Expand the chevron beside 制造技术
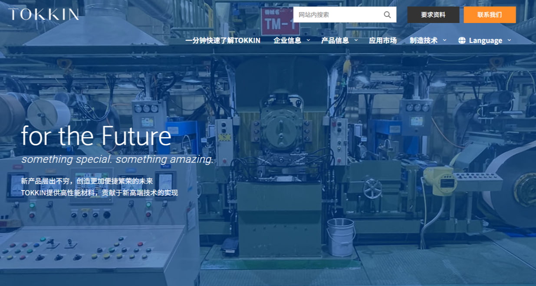Image resolution: width=536 pixels, height=286 pixels. coord(444,40)
